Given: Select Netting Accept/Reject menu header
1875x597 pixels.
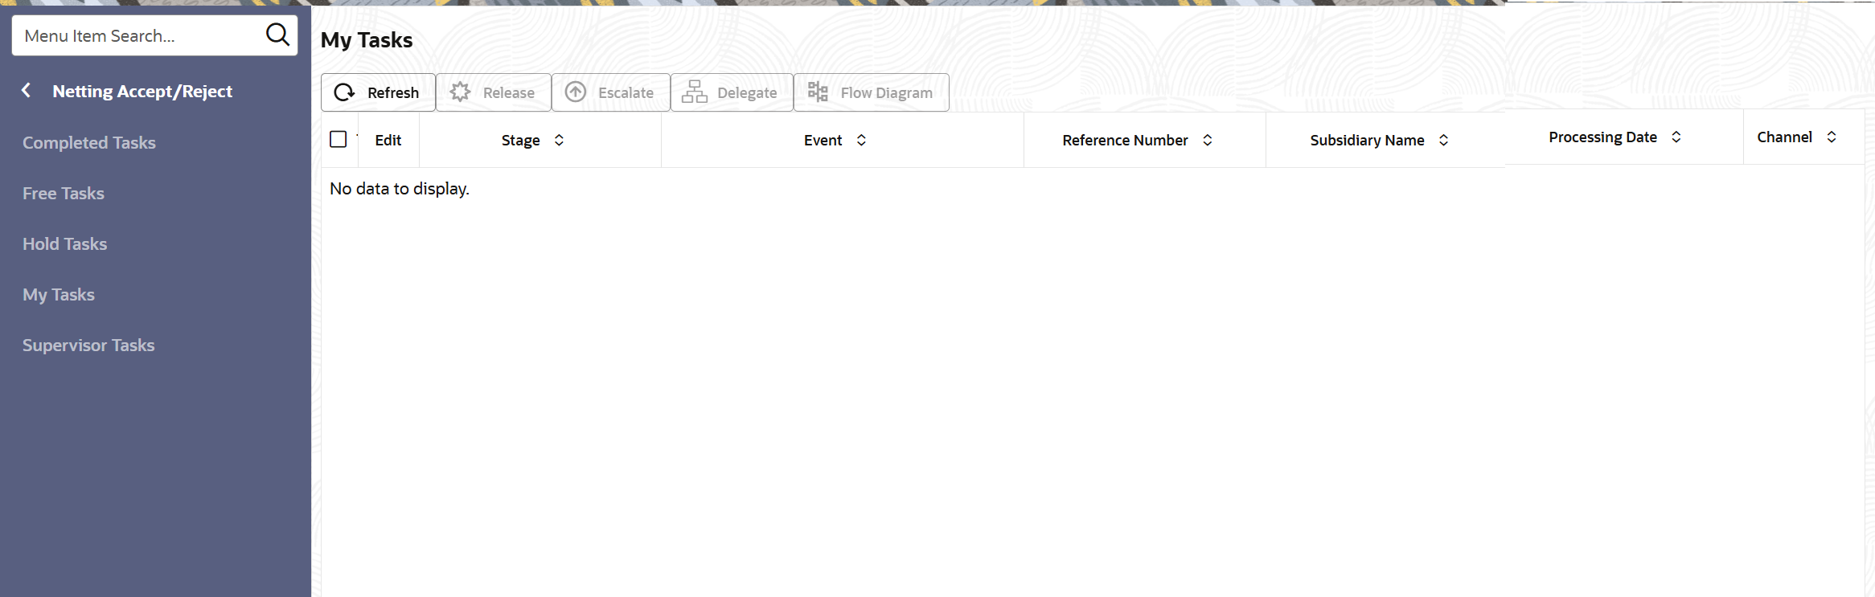Looking at the screenshot, I should 142,91.
